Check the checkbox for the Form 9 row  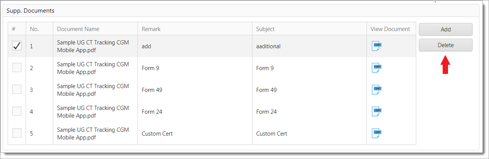point(17,68)
